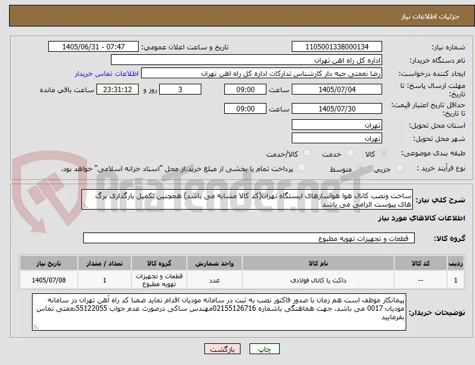This screenshot has height=365, width=475.
Task: Click the delivery city field تهران
Action: click(337, 138)
